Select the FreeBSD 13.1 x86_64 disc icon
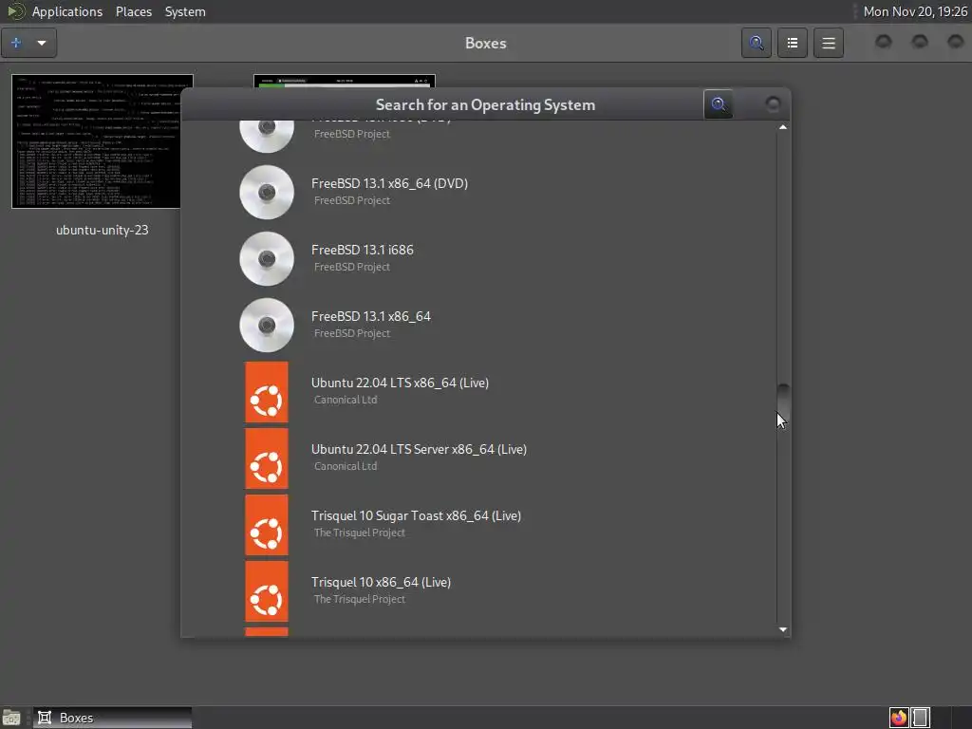The image size is (972, 729). pyautogui.click(x=267, y=325)
